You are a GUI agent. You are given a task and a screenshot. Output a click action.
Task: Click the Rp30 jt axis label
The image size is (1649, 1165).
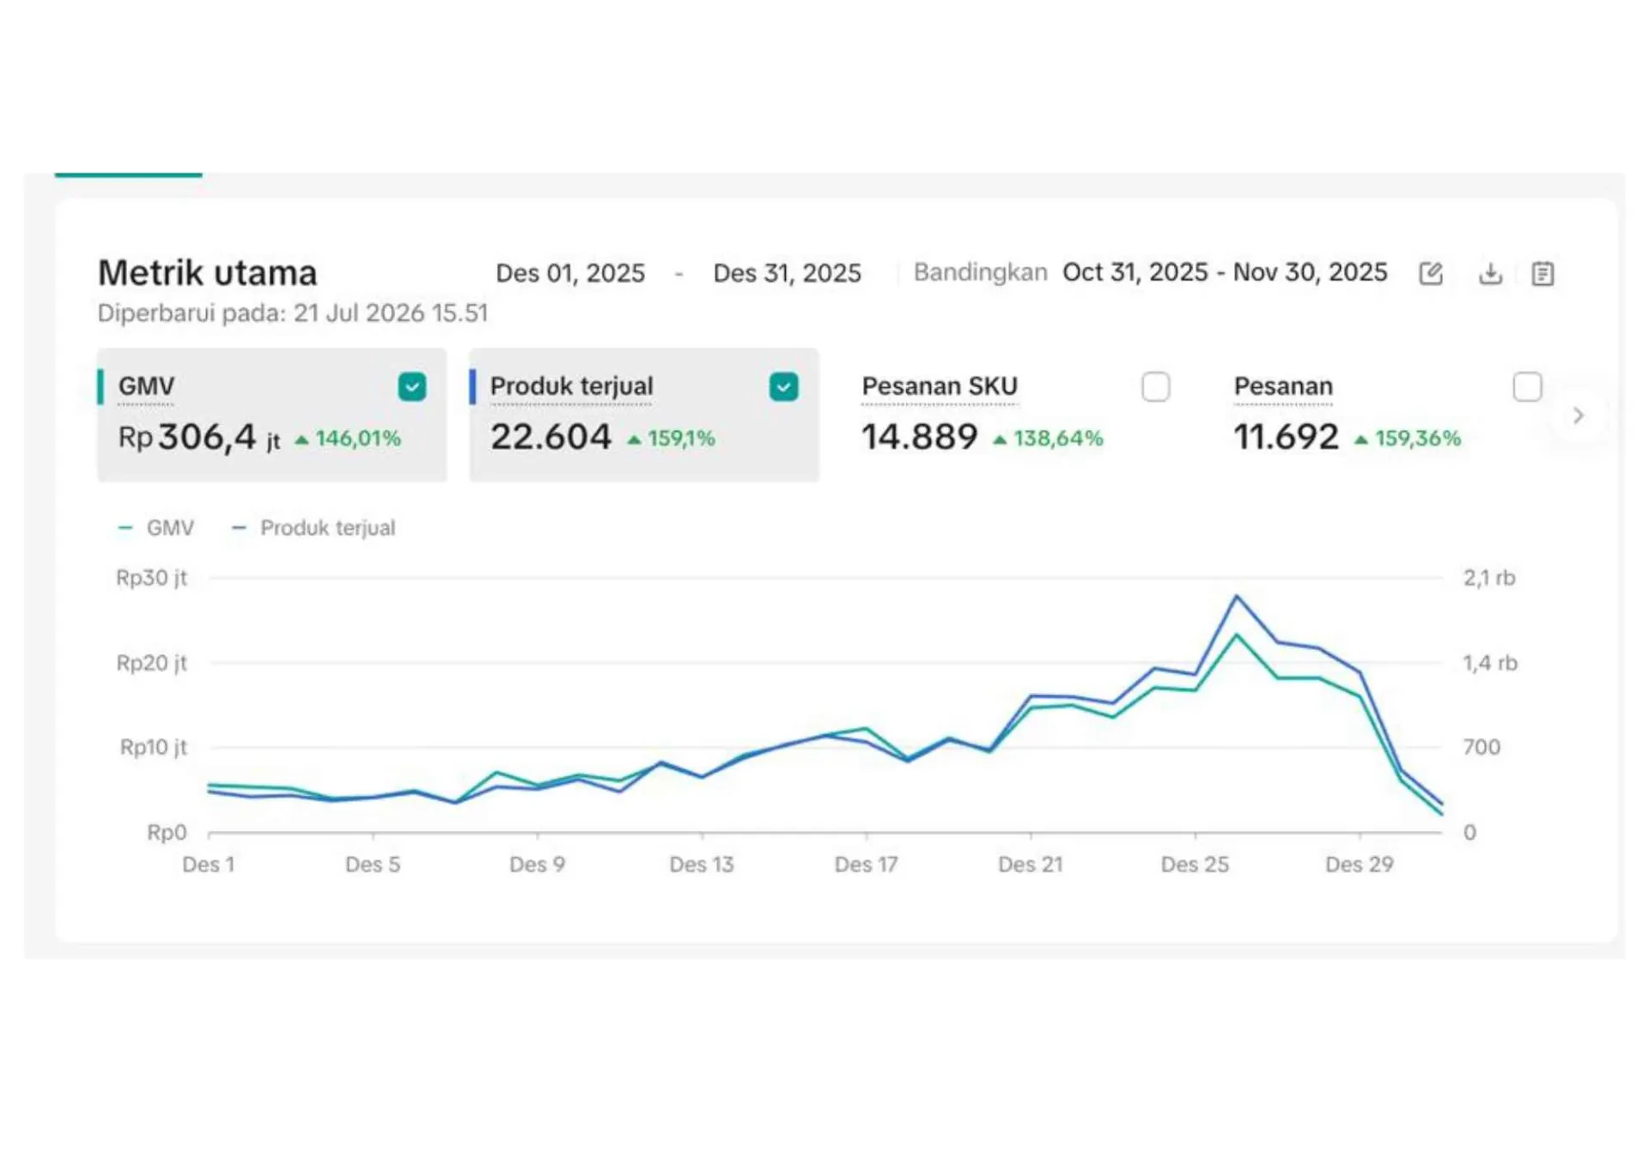coord(151,578)
